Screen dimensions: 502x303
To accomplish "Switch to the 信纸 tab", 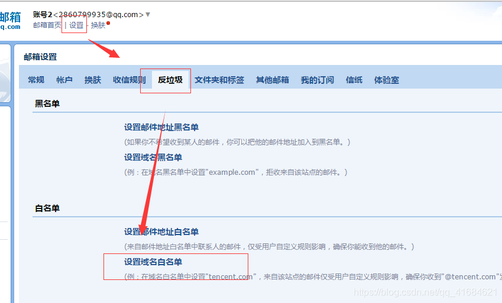I will pos(354,80).
